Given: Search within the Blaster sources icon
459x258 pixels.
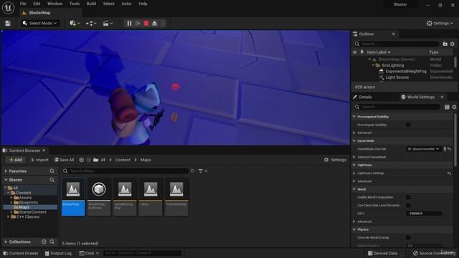Looking at the screenshot, I should pos(52,180).
